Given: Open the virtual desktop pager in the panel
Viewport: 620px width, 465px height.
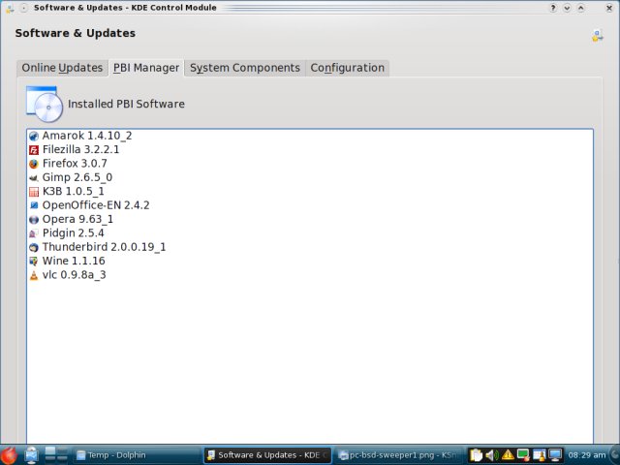Looking at the screenshot, I should tap(56, 454).
